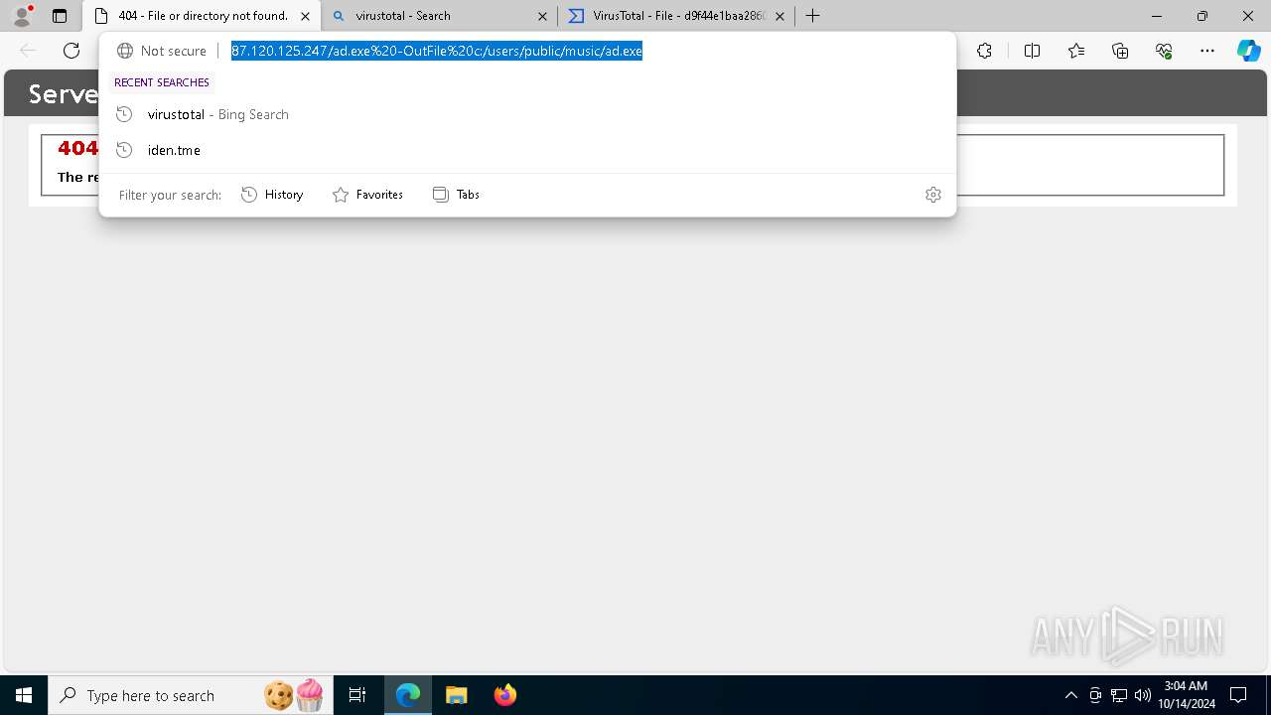Switch to the virustotal - Search tab
Image resolution: width=1271 pixels, height=715 pixels.
point(438,16)
